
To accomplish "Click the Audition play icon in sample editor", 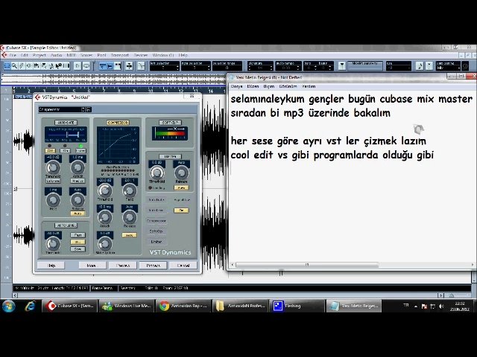I will click(78, 65).
